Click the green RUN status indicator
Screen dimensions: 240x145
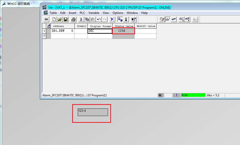pyautogui.click(x=193, y=95)
